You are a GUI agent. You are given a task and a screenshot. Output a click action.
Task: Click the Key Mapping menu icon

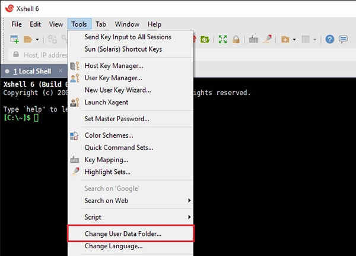point(75,160)
